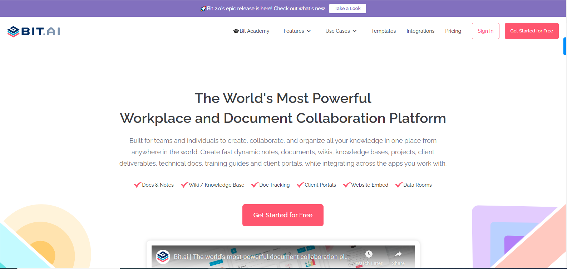The height and width of the screenshot is (269, 567).
Task: Click the Take a Look button
Action: pos(347,9)
